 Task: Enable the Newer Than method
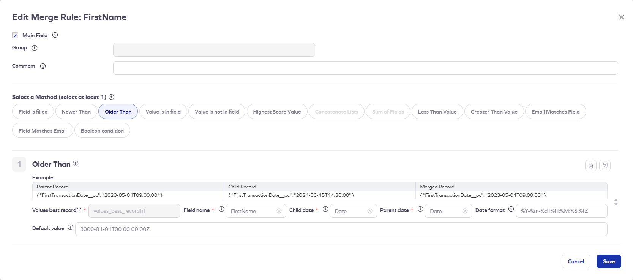76,112
